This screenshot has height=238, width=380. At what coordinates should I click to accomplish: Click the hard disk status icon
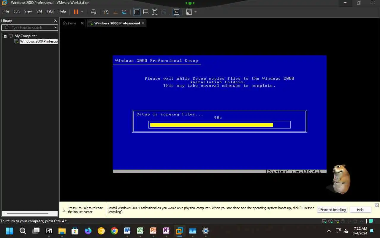[x=324, y=221]
